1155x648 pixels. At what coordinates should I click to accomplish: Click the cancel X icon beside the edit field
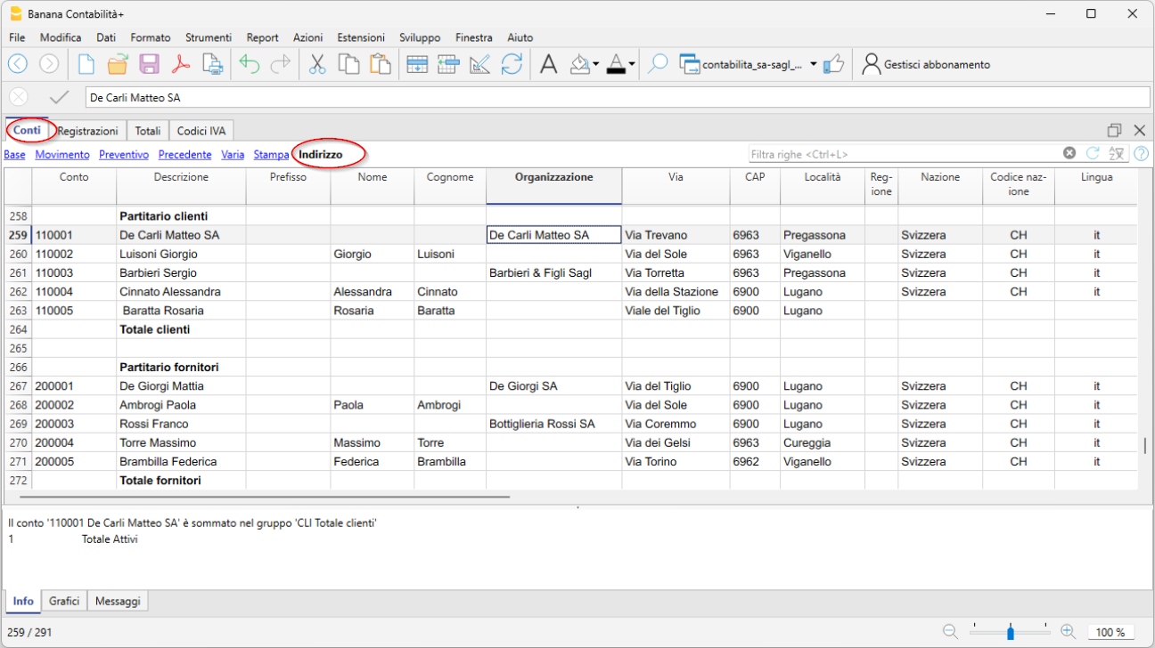[x=19, y=97]
